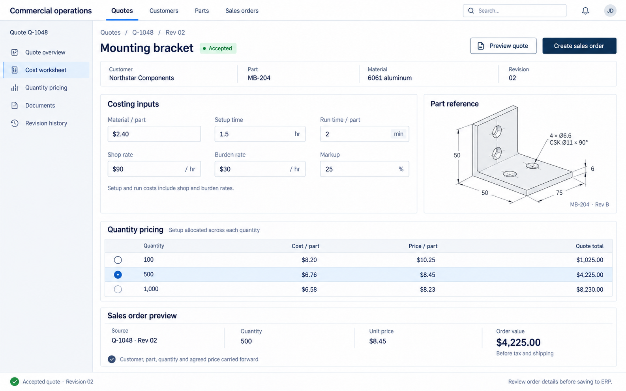Click the Shop rate input field

154,169
